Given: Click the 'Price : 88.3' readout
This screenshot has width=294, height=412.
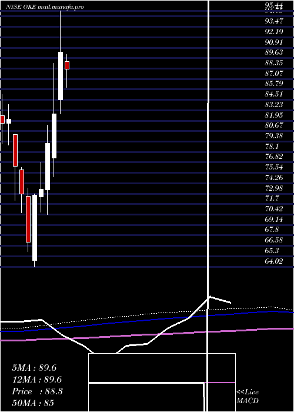Looking at the screenshot, I should click(37, 391).
